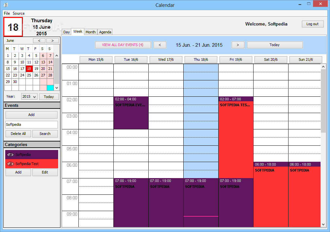
Task: Select the Softpedia Test category row
Action: coord(32,164)
